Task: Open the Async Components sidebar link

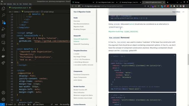Action: coord(80,77)
